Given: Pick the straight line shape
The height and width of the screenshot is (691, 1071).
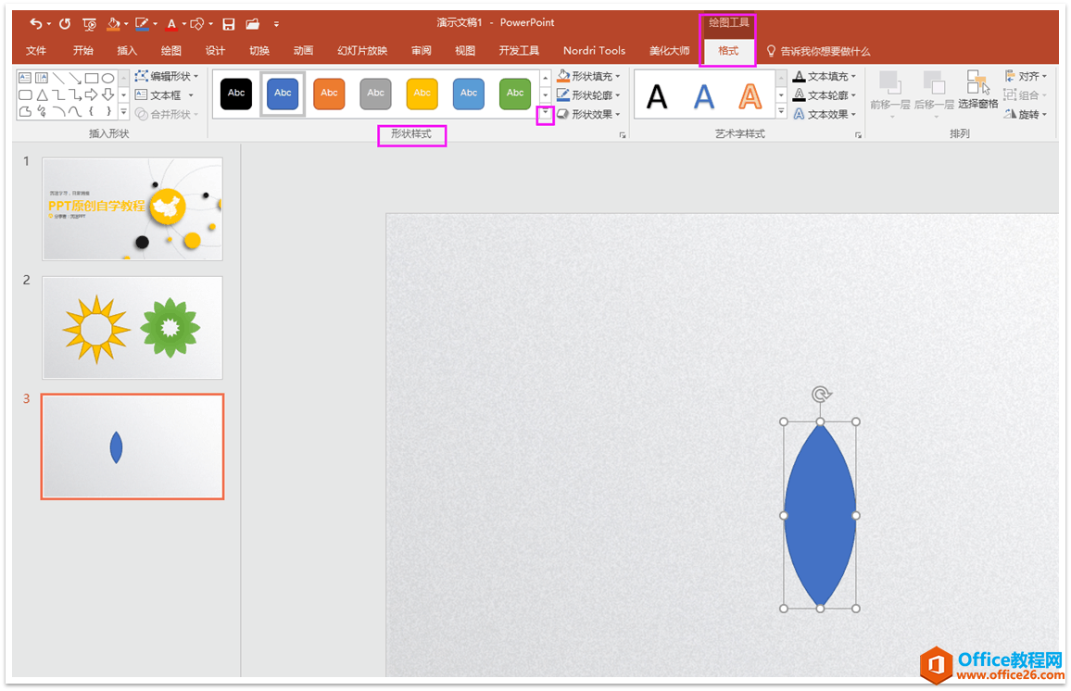Looking at the screenshot, I should 58,78.
